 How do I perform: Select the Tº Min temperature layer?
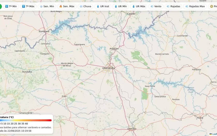11,6
